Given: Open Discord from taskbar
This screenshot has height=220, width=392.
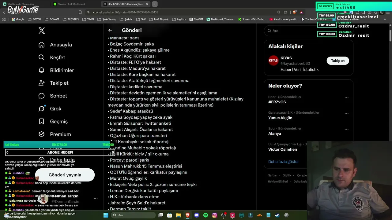Looking at the screenshot, I should pos(197,215).
